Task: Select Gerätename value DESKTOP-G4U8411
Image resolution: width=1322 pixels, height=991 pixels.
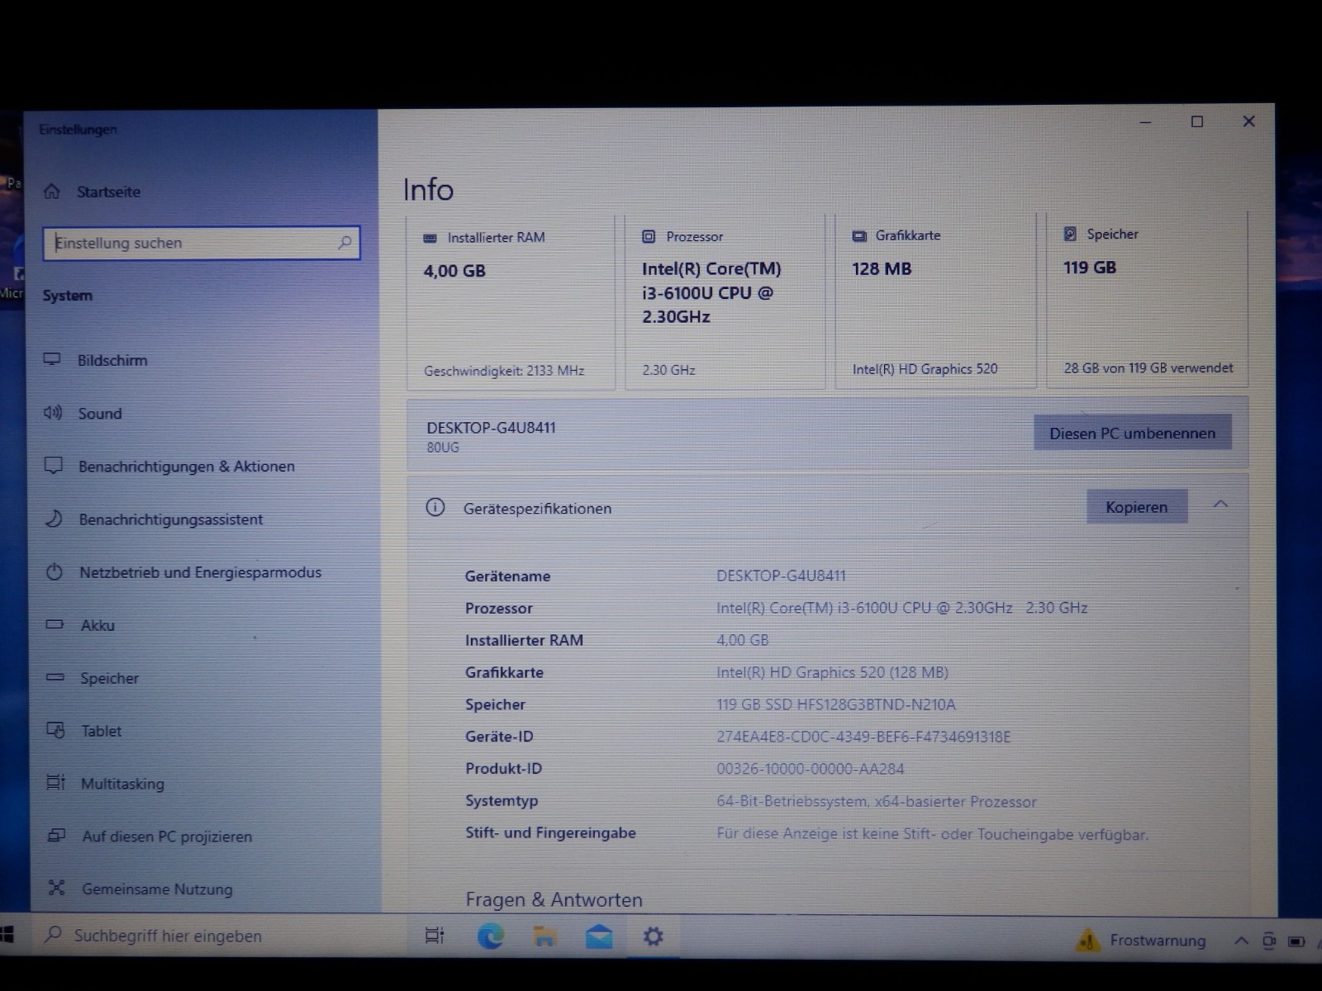Action: point(781,576)
